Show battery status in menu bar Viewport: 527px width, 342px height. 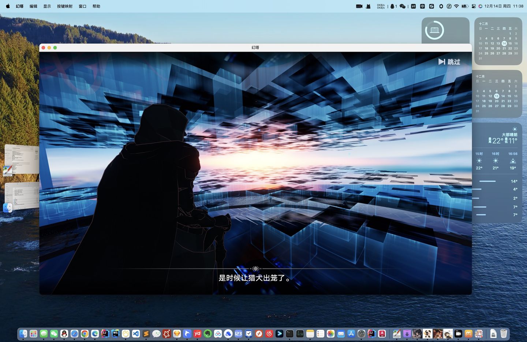[x=465, y=6]
